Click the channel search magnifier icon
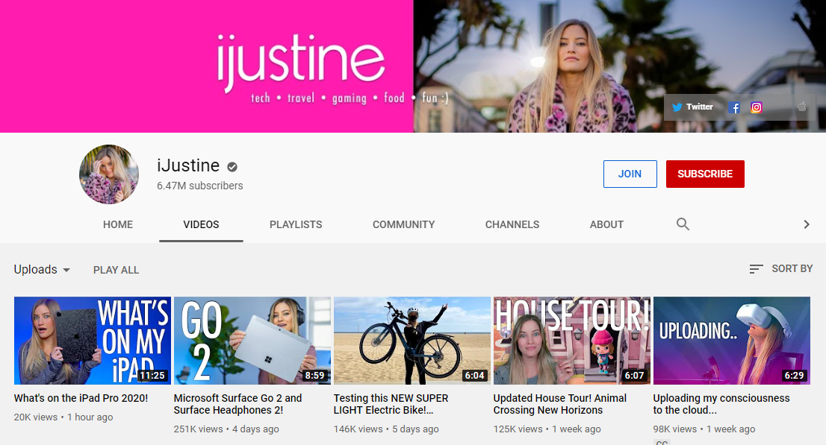Viewport: 826px width, 445px height. (x=683, y=224)
